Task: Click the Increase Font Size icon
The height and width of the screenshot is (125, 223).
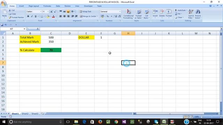Action: pos(51,11)
